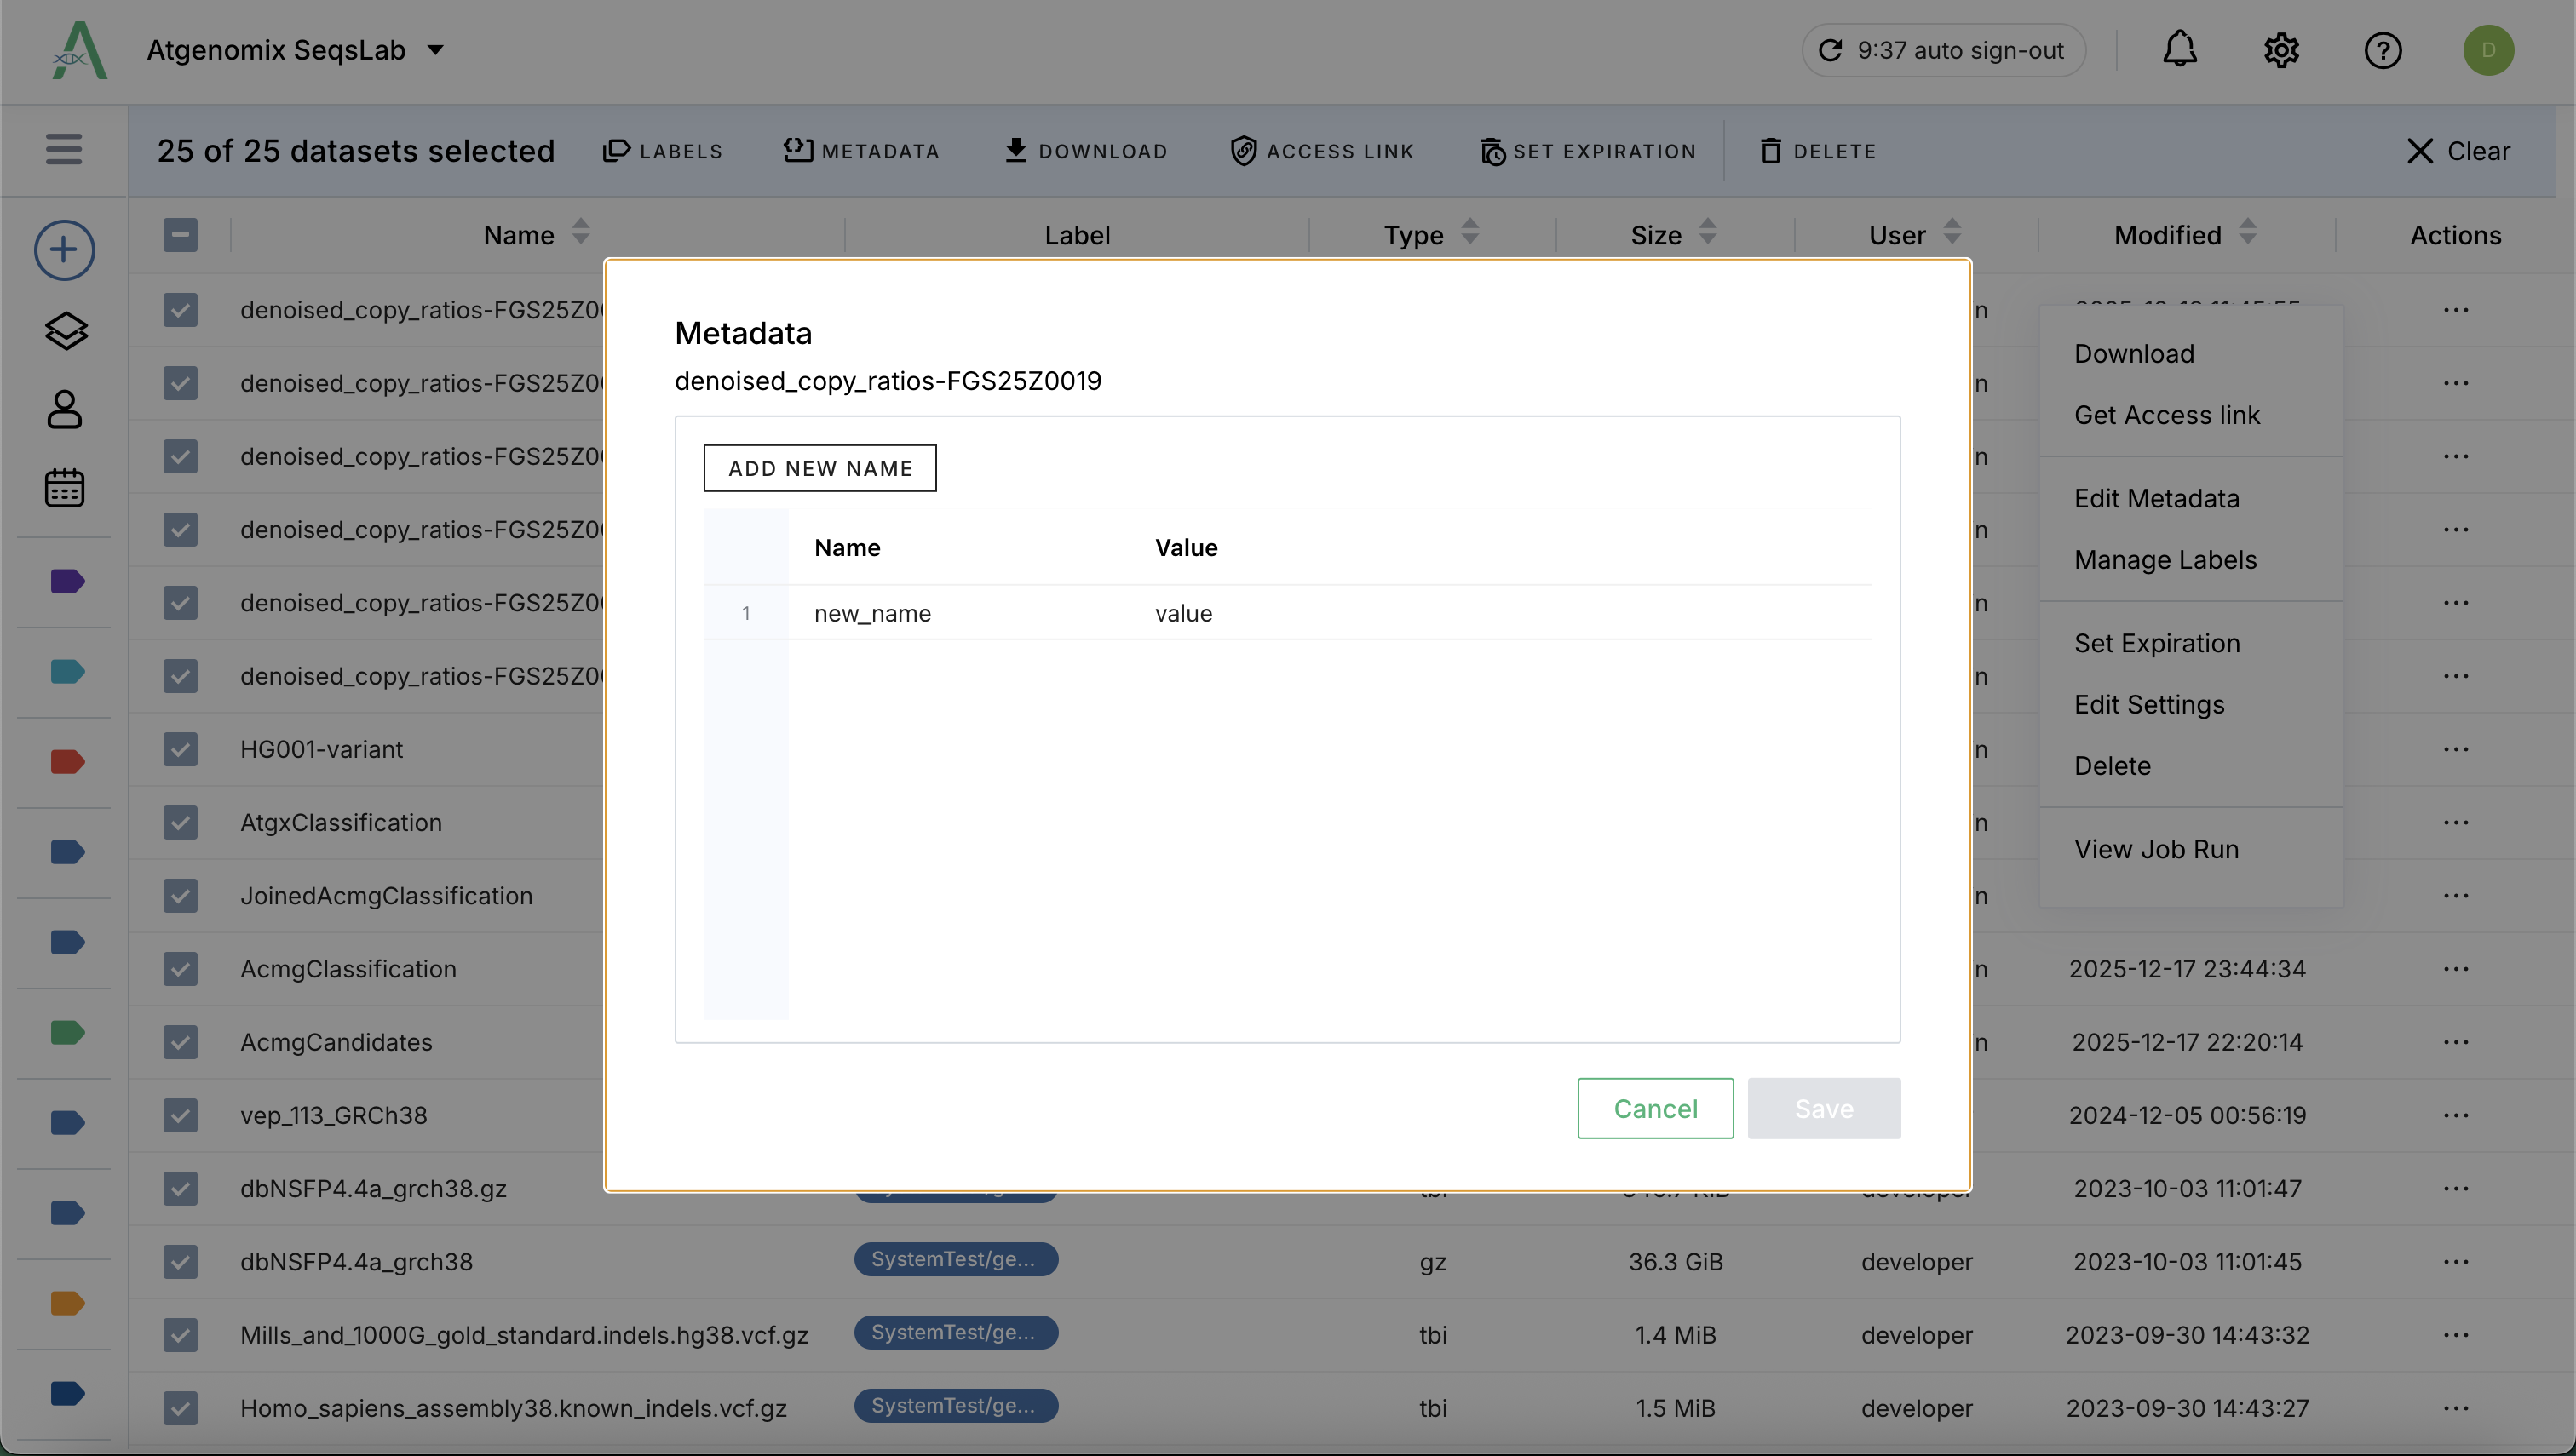2576x1456 pixels.
Task: Uncheck the dbNSFP4.4a_grch38 row checkbox
Action: click(x=180, y=1261)
